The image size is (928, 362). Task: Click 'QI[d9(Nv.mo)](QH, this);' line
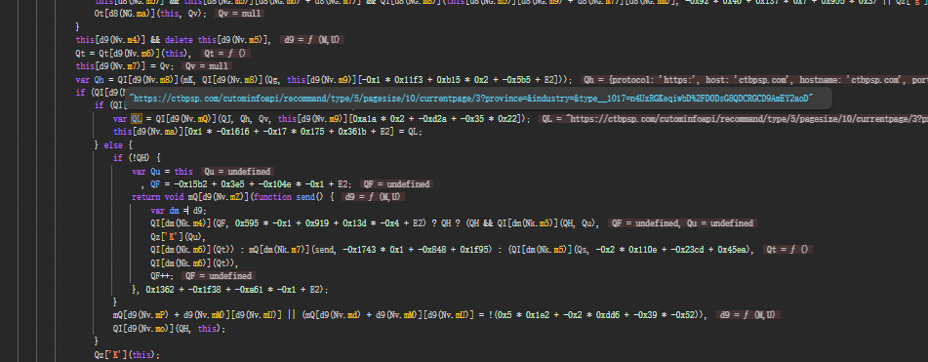pyautogui.click(x=169, y=328)
